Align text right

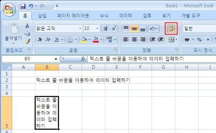142,40
